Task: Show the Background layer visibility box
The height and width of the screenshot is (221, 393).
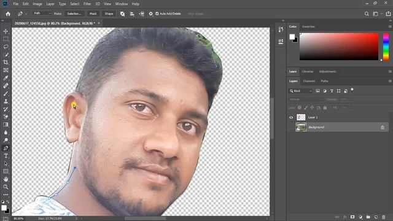Action: point(291,127)
